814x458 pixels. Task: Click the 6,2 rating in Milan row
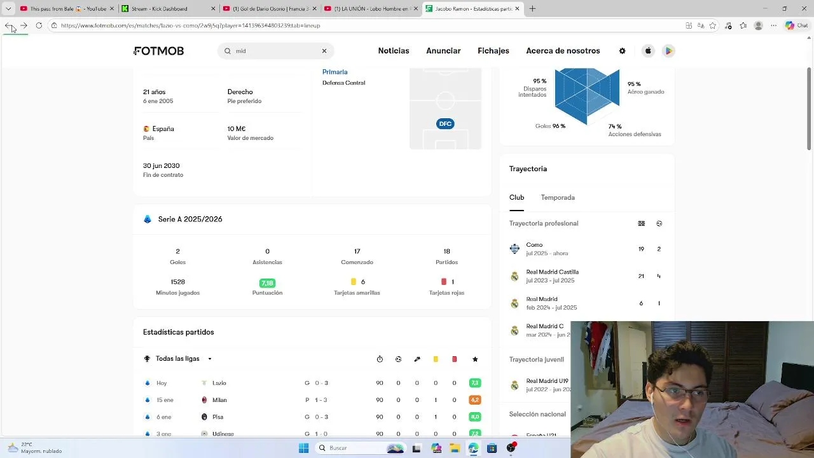click(x=474, y=400)
